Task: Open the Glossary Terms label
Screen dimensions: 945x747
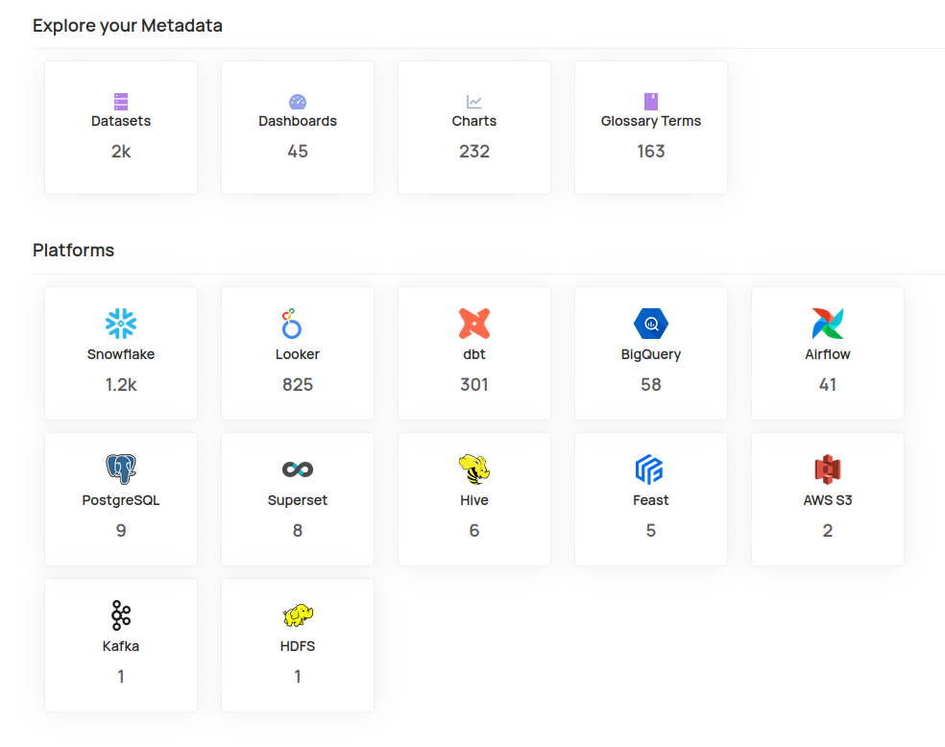Action: [651, 121]
